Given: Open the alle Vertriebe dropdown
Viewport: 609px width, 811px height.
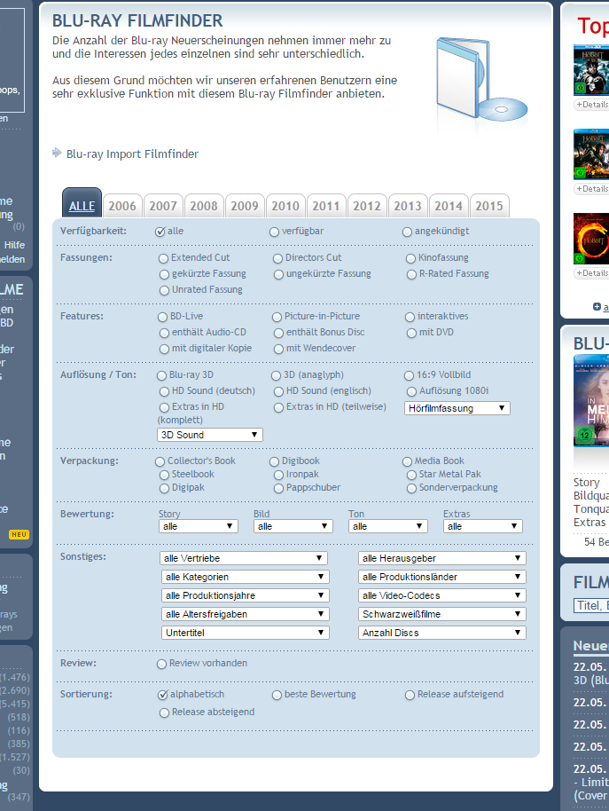Looking at the screenshot, I should click(245, 558).
